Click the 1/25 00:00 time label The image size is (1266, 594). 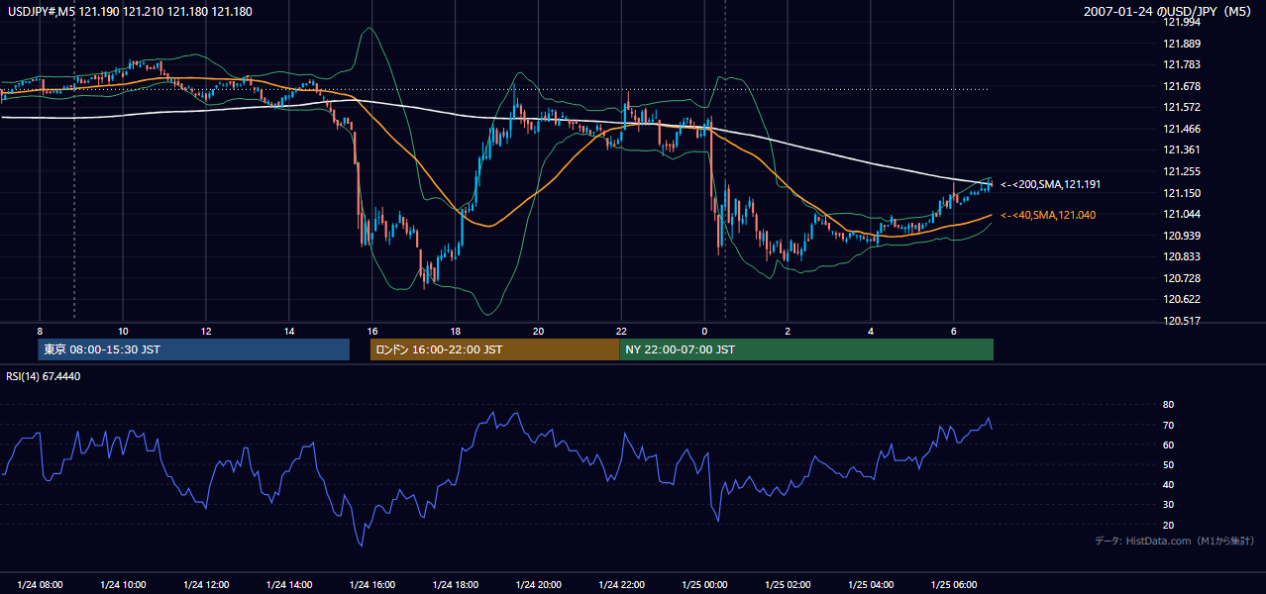(704, 584)
